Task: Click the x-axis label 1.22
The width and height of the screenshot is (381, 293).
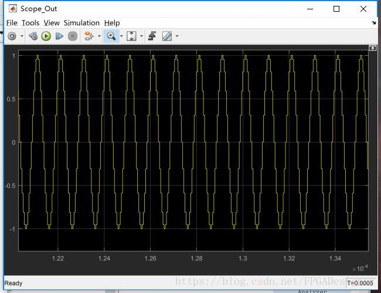Action: (x=58, y=258)
